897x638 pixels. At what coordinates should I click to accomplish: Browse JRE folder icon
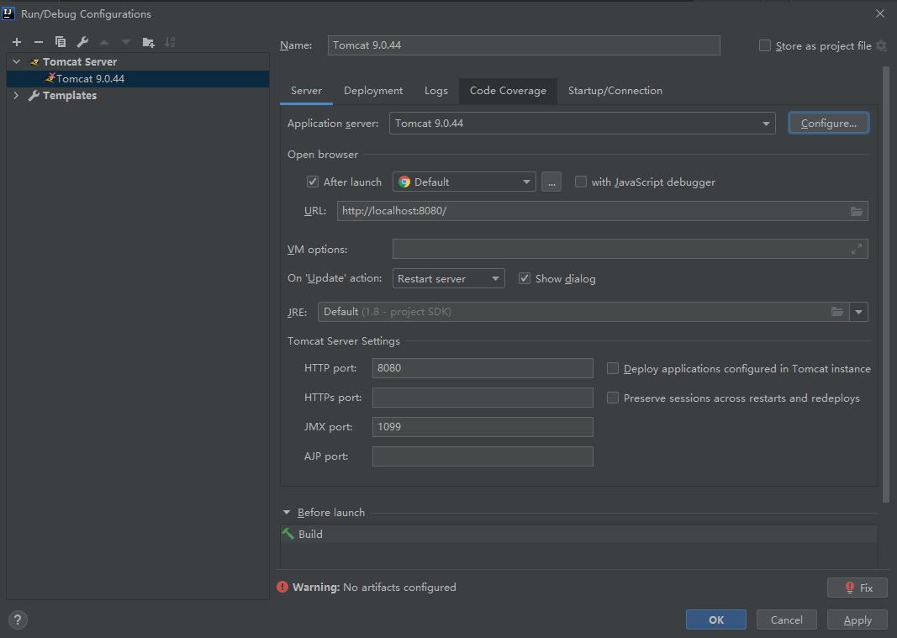(x=837, y=312)
